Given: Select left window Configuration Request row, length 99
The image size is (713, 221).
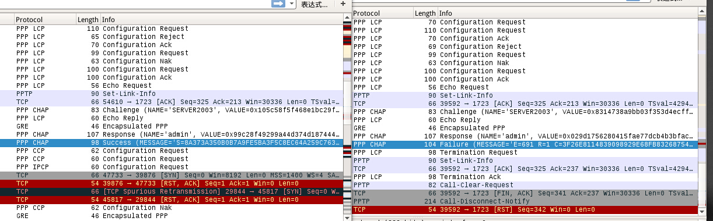Looking at the screenshot, I should 172,53.
